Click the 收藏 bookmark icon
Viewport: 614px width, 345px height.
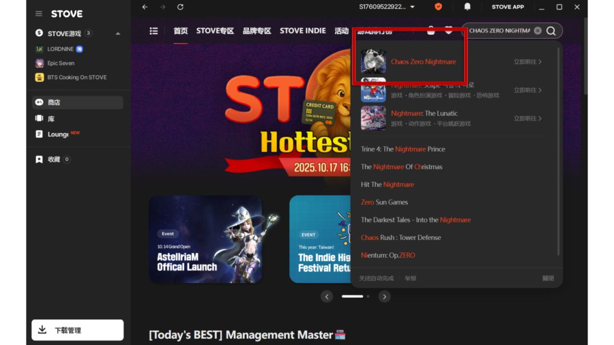tap(39, 159)
